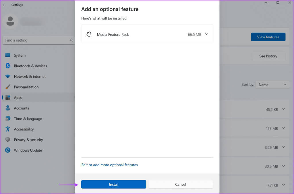The image size is (294, 194).
Task: Click the Add an optional feature heading
Action: pos(110,9)
